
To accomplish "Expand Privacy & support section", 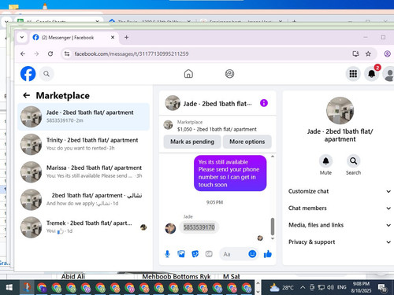I will [x=340, y=242].
